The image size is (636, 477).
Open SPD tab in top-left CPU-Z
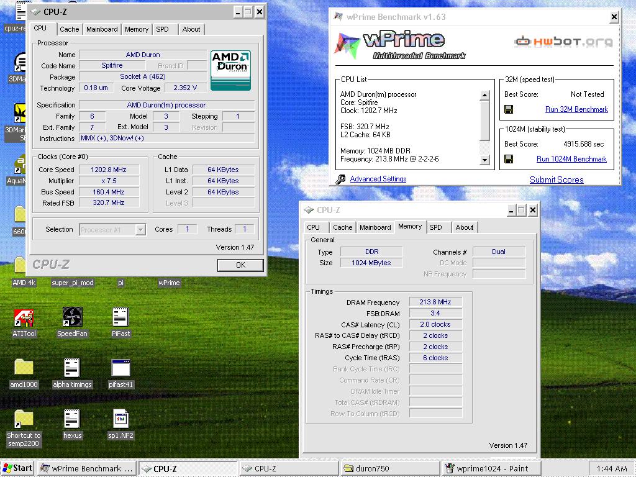[x=162, y=29]
